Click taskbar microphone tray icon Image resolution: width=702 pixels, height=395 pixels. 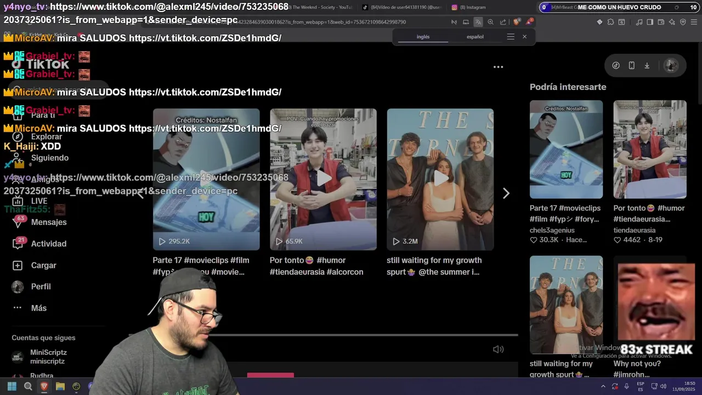tap(626, 386)
